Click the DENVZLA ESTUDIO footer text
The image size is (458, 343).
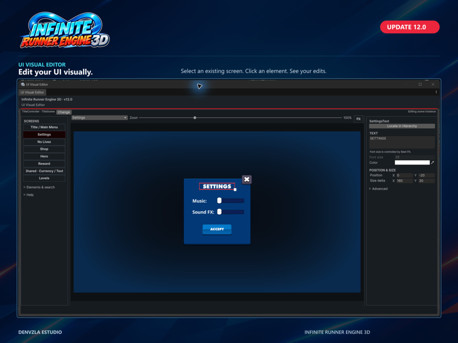(40, 332)
